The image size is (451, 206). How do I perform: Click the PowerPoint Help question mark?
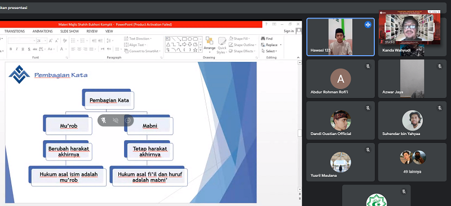(x=266, y=24)
